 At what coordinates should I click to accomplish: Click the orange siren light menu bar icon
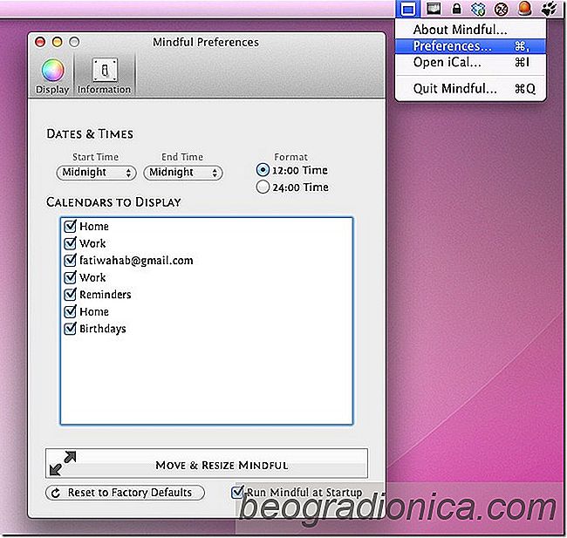(524, 9)
